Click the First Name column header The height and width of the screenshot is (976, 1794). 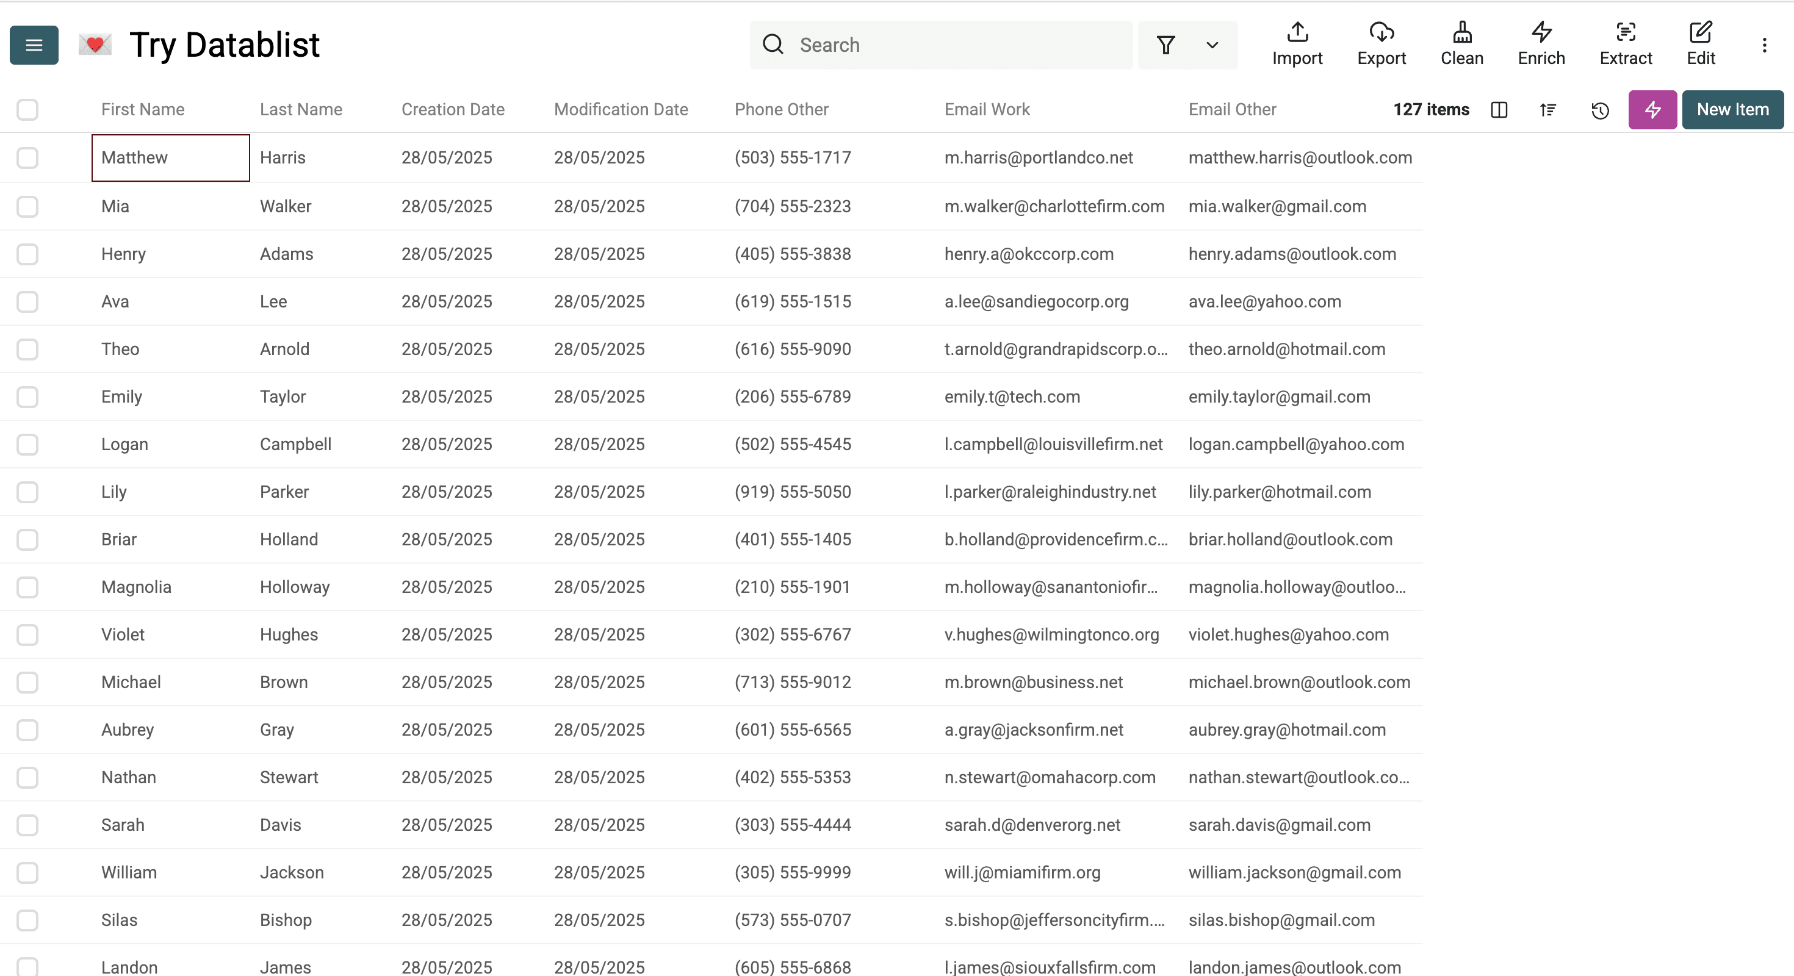pyautogui.click(x=142, y=109)
